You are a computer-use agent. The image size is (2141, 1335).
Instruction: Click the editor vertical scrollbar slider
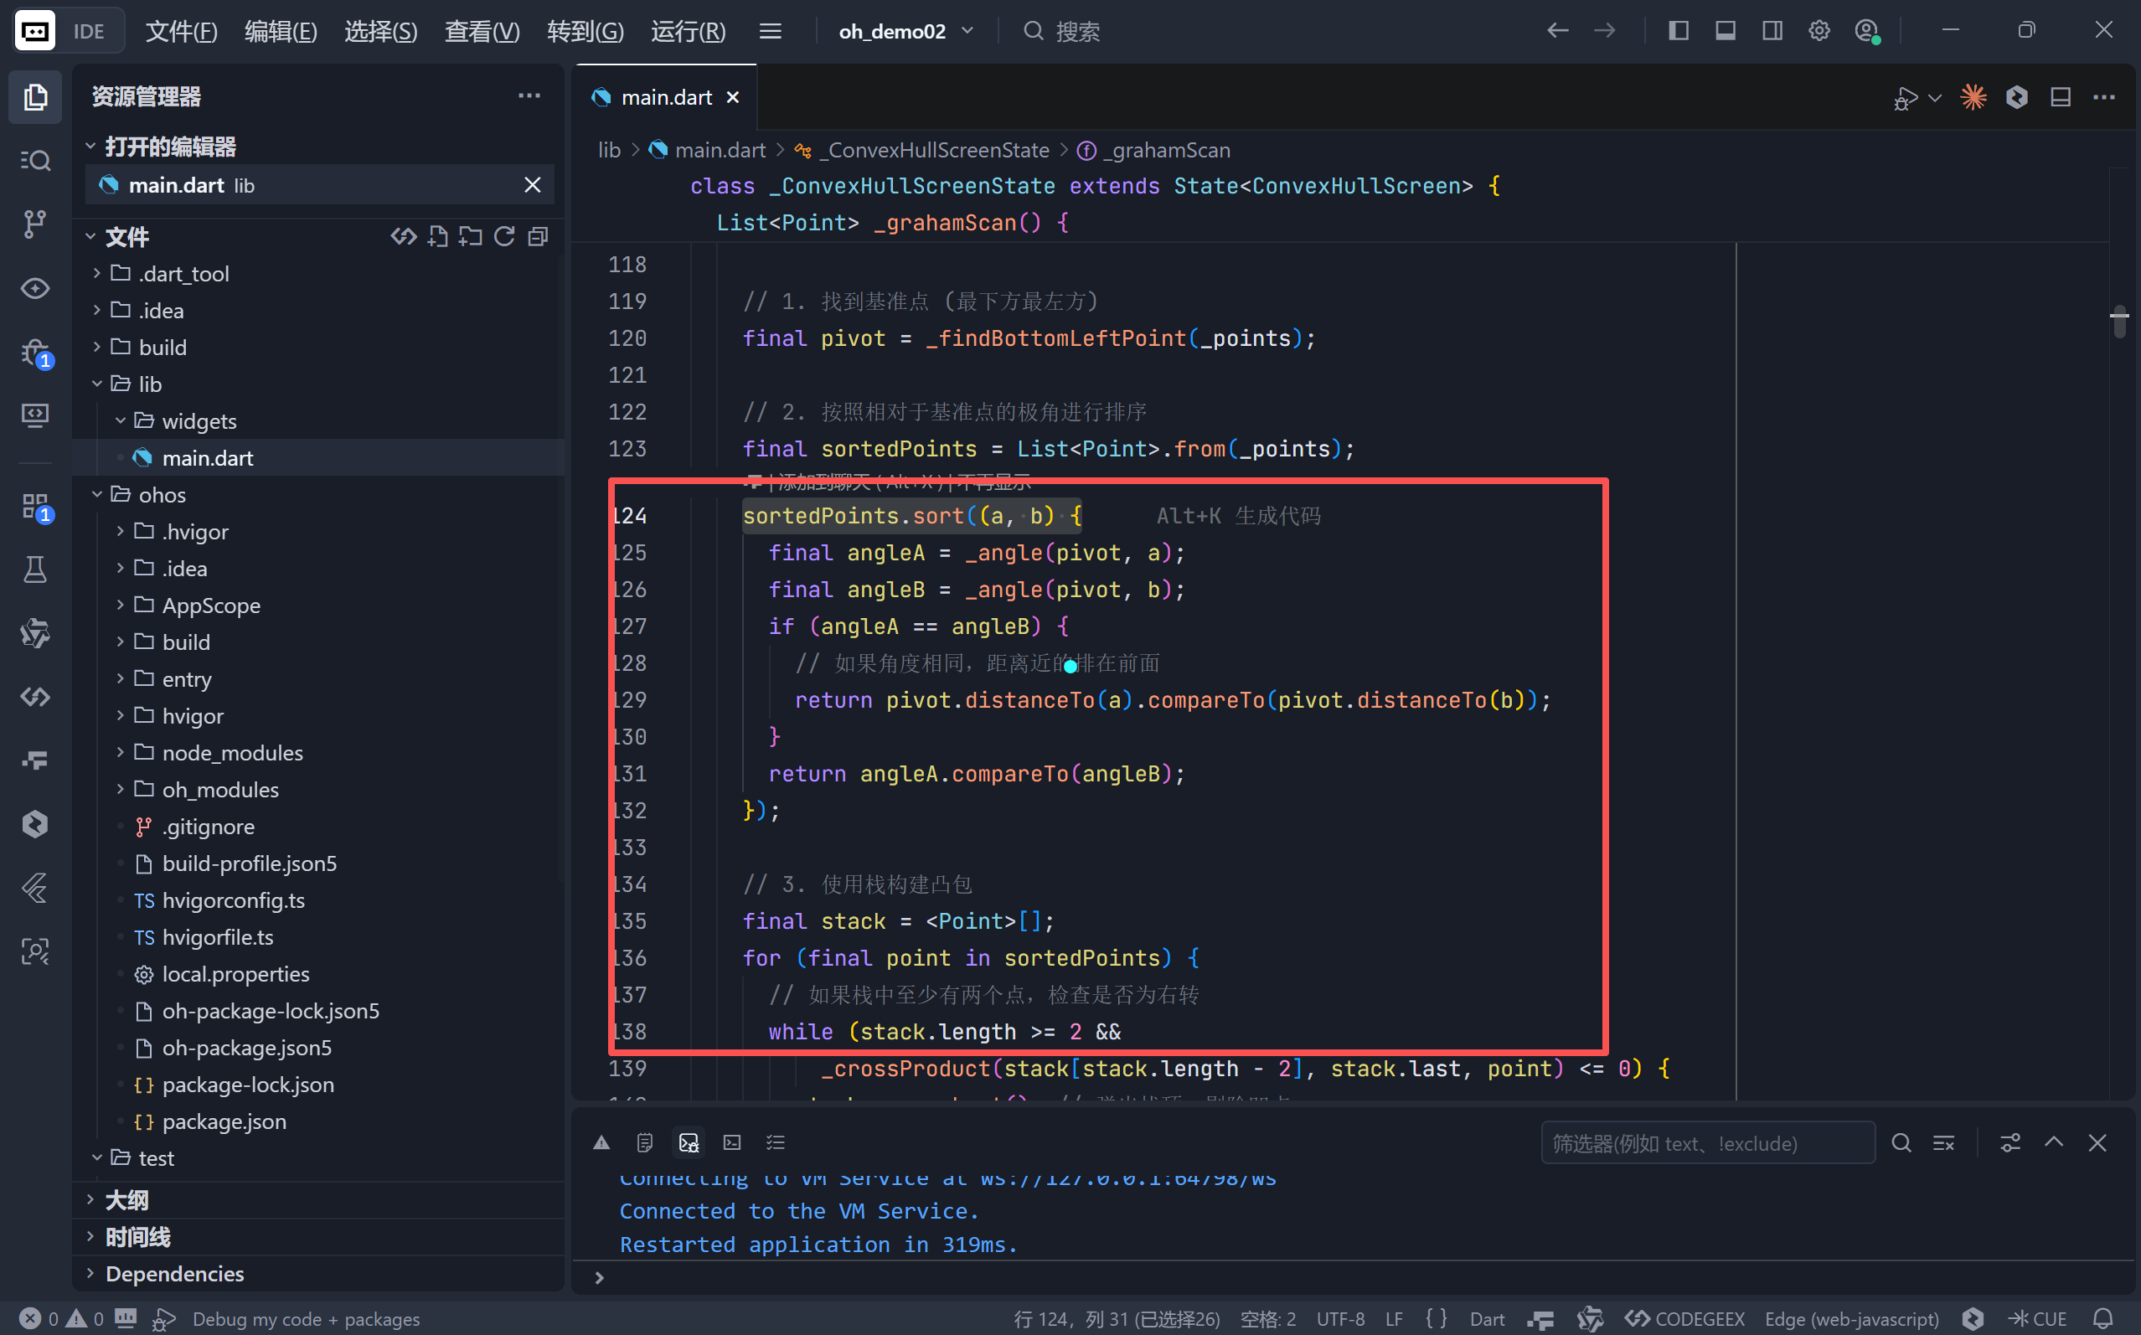(x=2119, y=322)
